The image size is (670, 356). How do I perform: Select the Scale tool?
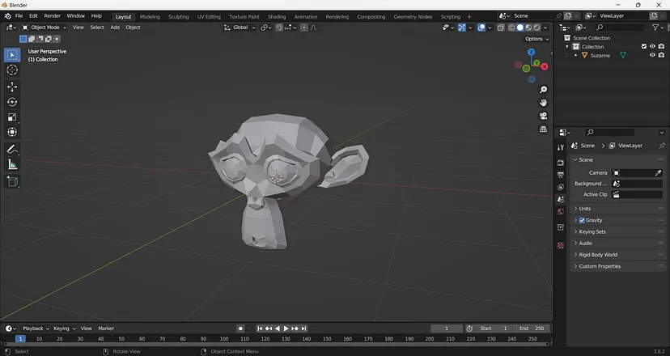[12, 117]
